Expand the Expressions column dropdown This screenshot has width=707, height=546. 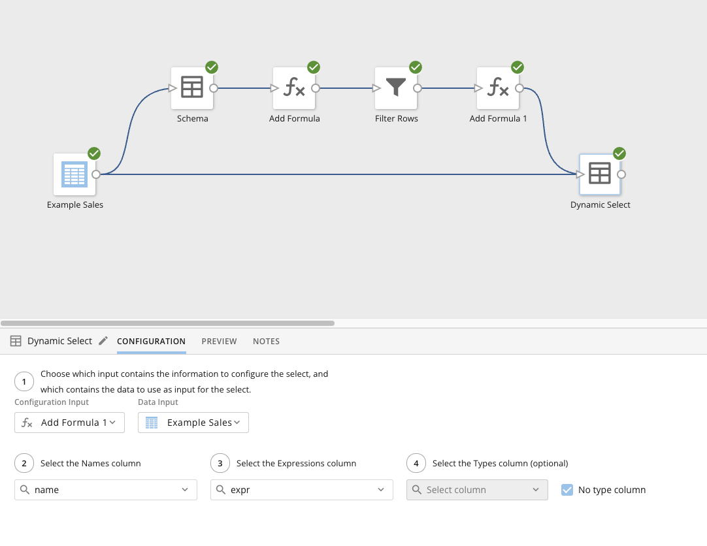302,490
